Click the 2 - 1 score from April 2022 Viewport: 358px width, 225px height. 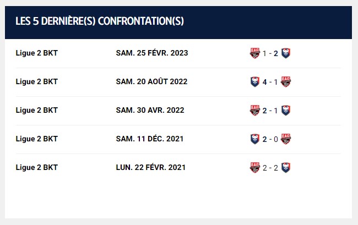270,111
